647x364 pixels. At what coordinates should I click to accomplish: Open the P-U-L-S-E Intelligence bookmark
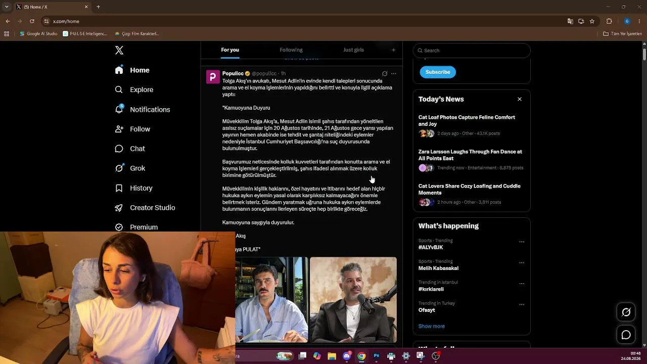click(x=85, y=34)
